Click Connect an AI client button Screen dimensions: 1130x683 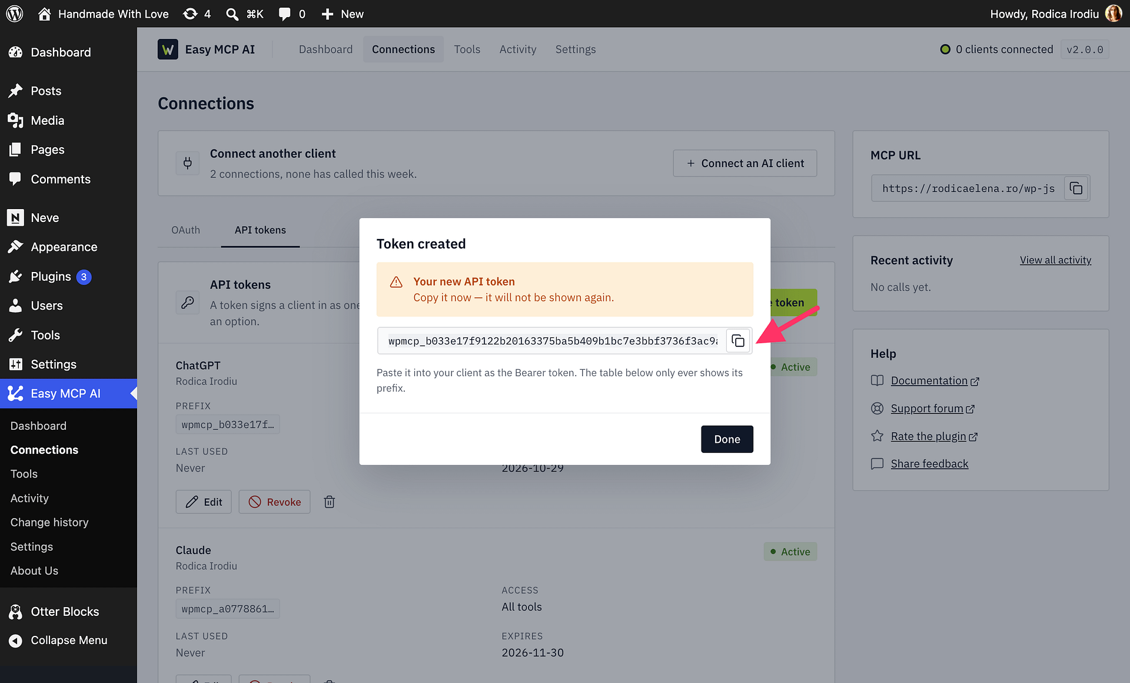(x=745, y=163)
